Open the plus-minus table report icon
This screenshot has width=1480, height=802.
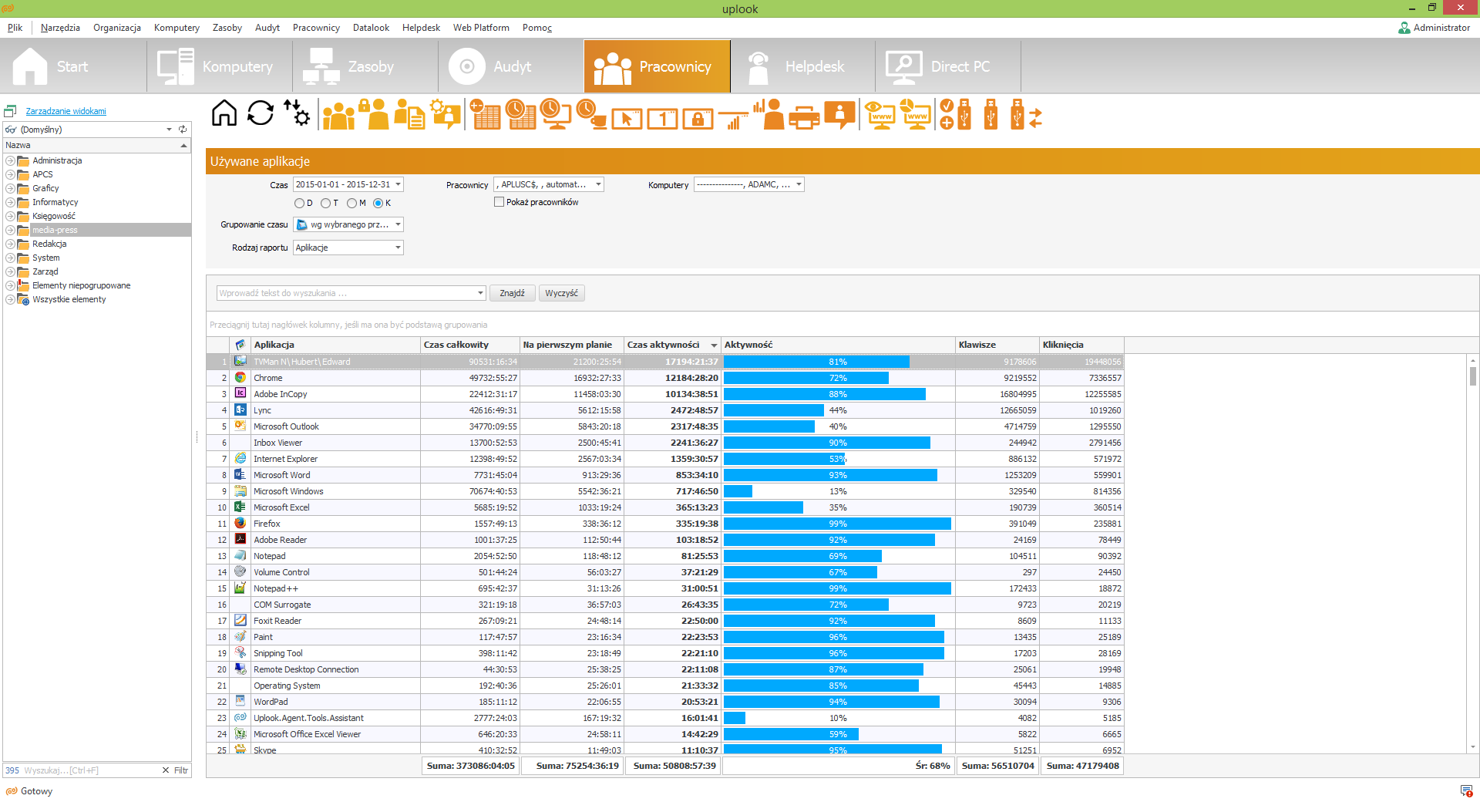point(485,114)
